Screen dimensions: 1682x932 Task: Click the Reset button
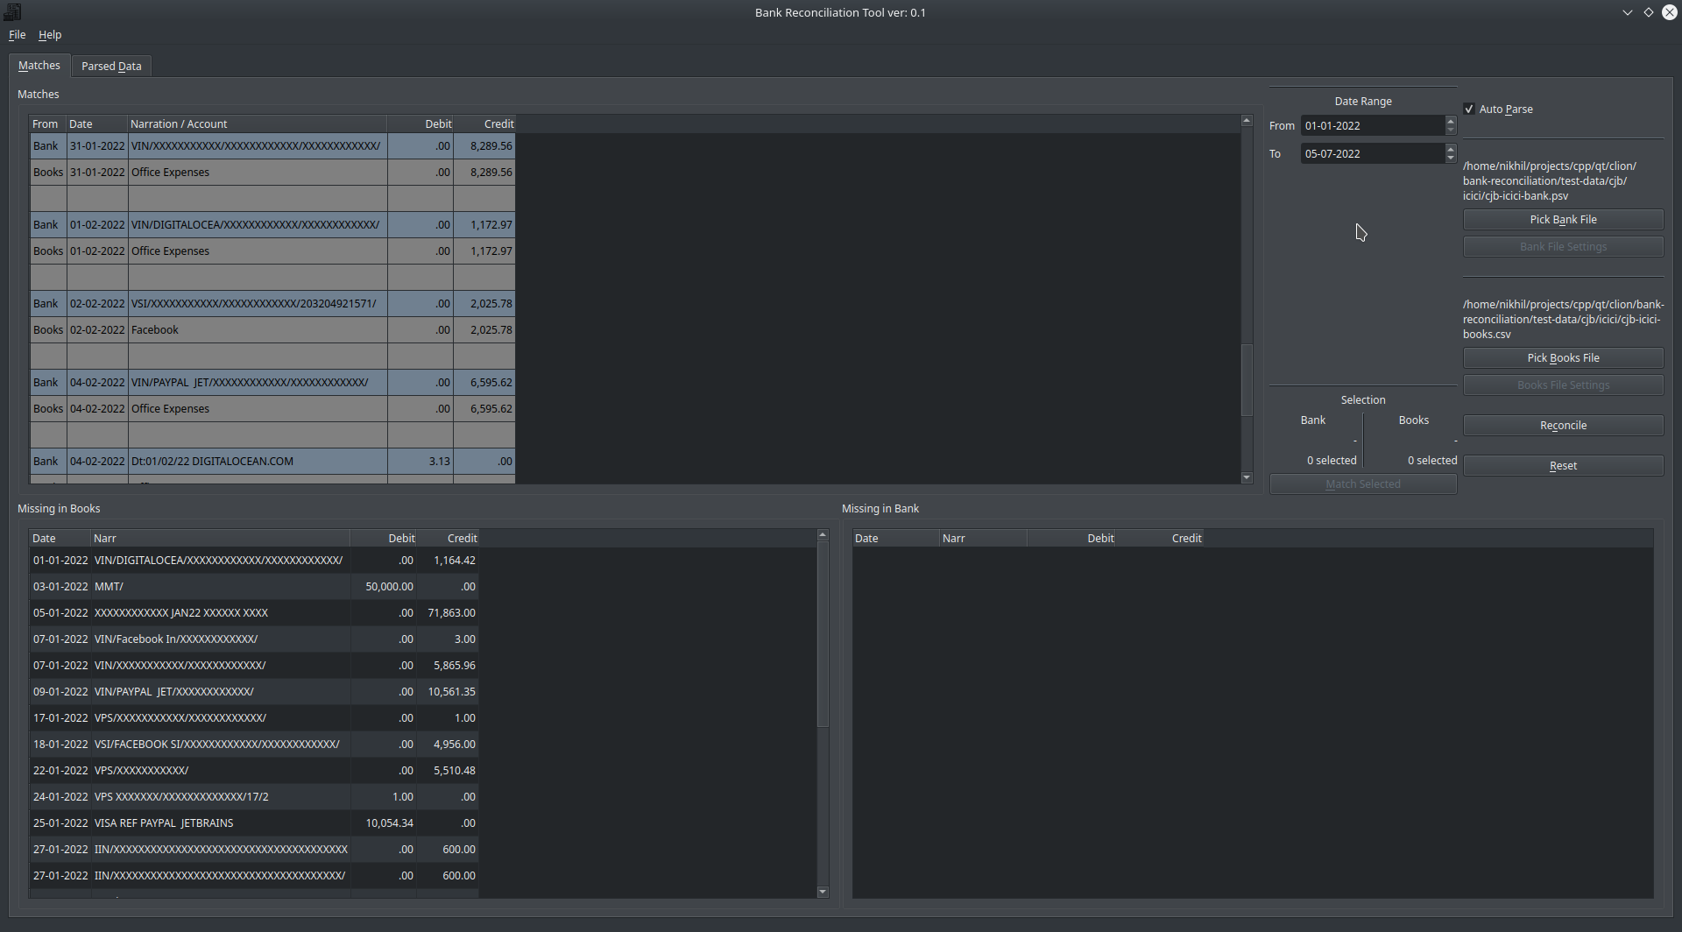click(x=1563, y=466)
